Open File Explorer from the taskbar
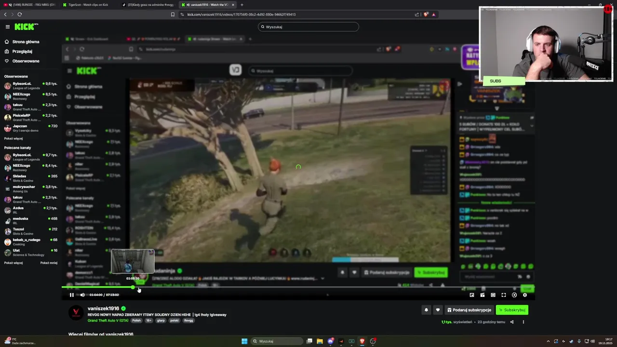The height and width of the screenshot is (347, 617). [x=320, y=341]
